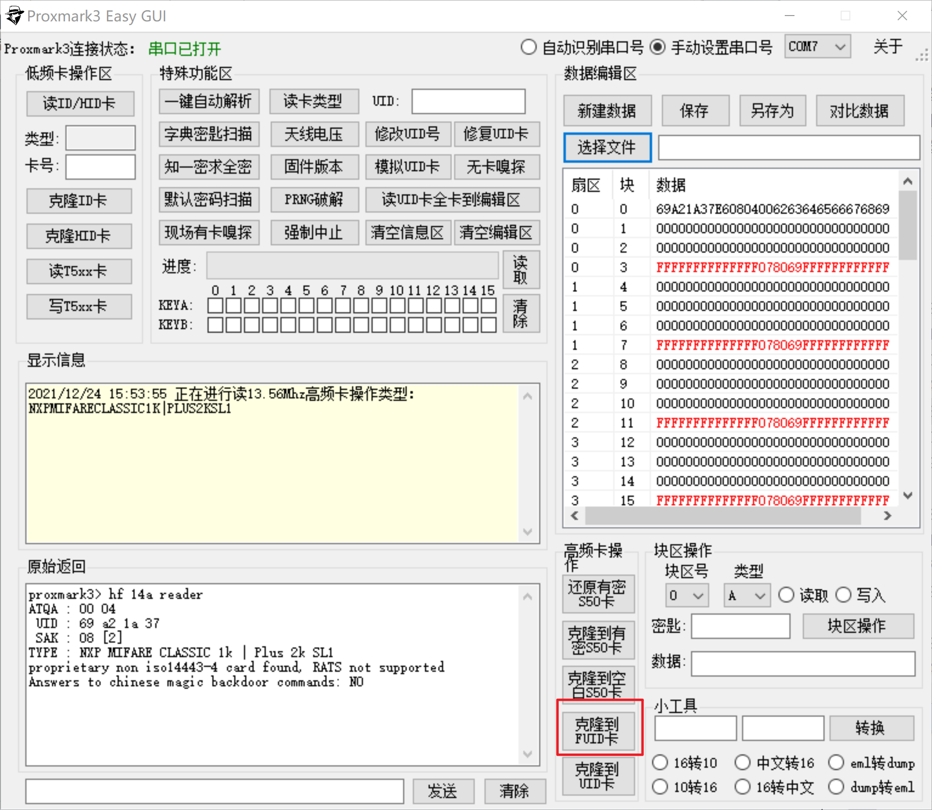Click the highlighted 克隆到FUID卡 button
This screenshot has width=932, height=810.
tap(598, 731)
